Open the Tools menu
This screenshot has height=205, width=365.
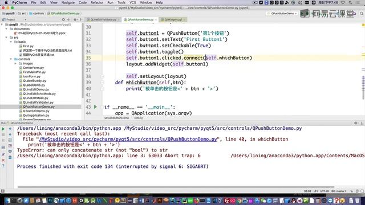coord(121,2)
